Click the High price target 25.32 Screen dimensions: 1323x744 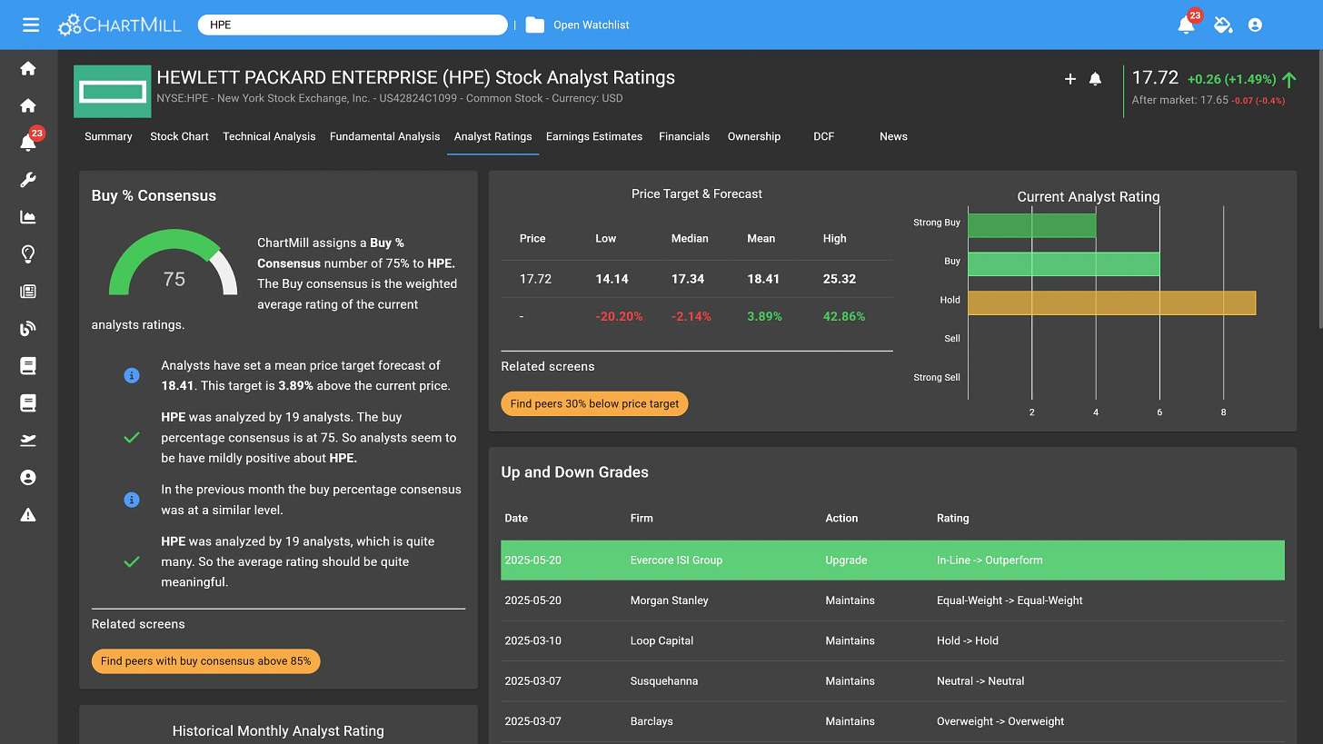(840, 279)
